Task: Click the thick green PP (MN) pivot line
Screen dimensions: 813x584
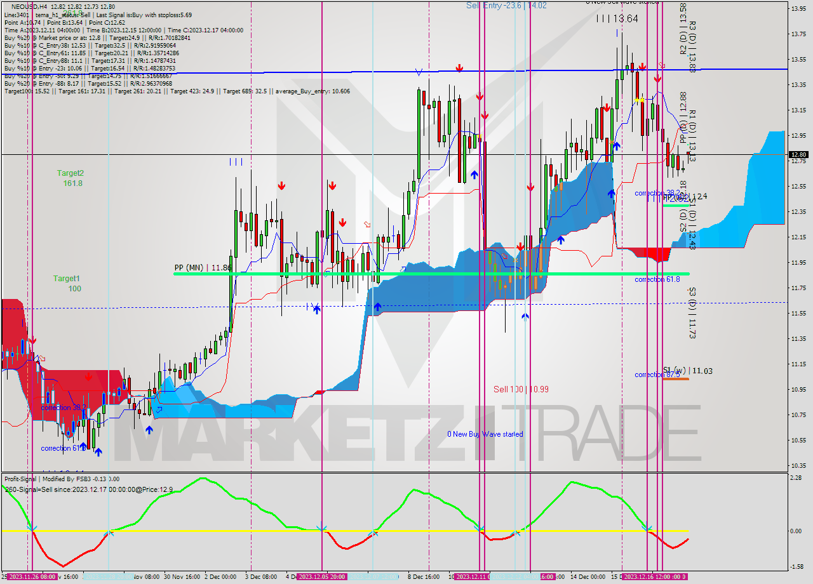Action: click(x=431, y=274)
